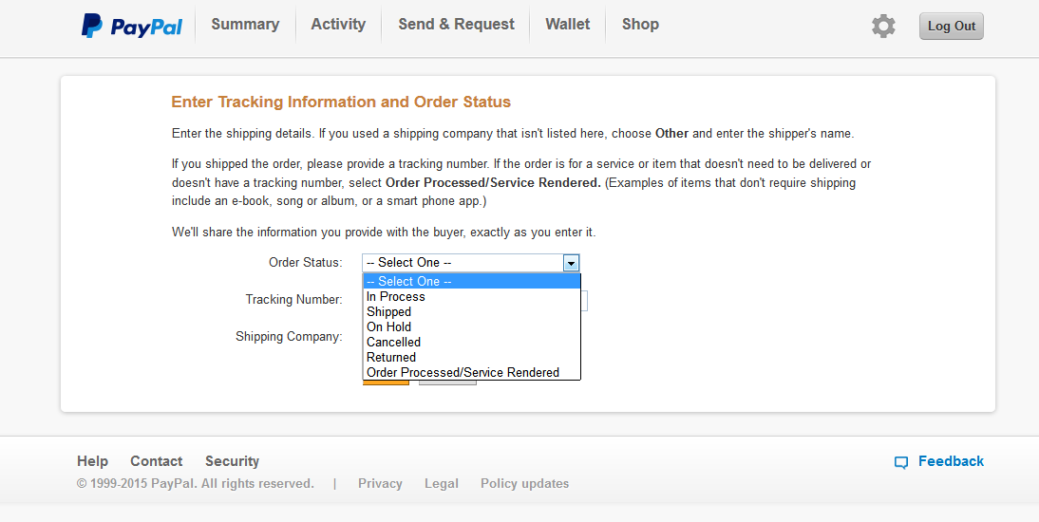Open the settings gear icon
The height and width of the screenshot is (522, 1039).
tap(883, 26)
